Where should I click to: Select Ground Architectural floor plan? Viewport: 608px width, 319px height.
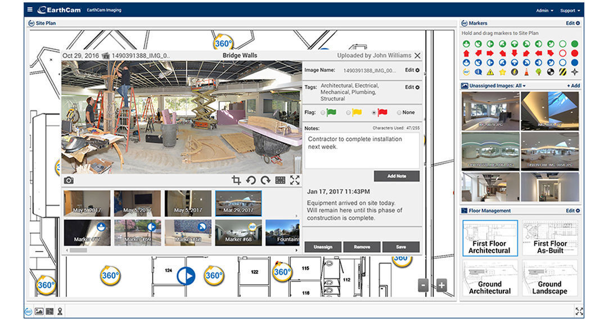click(490, 278)
